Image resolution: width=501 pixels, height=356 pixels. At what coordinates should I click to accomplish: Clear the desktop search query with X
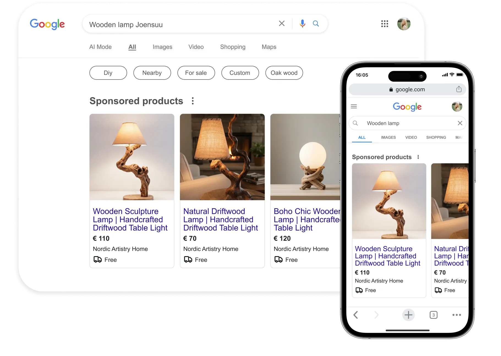(281, 24)
